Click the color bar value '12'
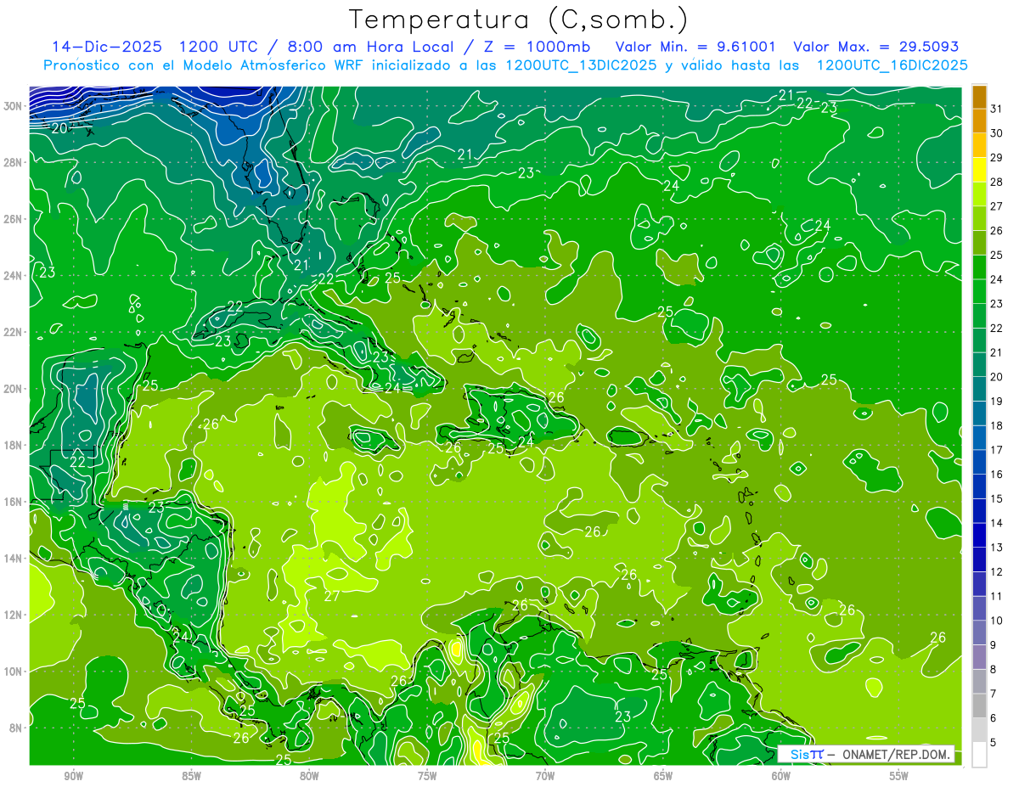 click(997, 571)
